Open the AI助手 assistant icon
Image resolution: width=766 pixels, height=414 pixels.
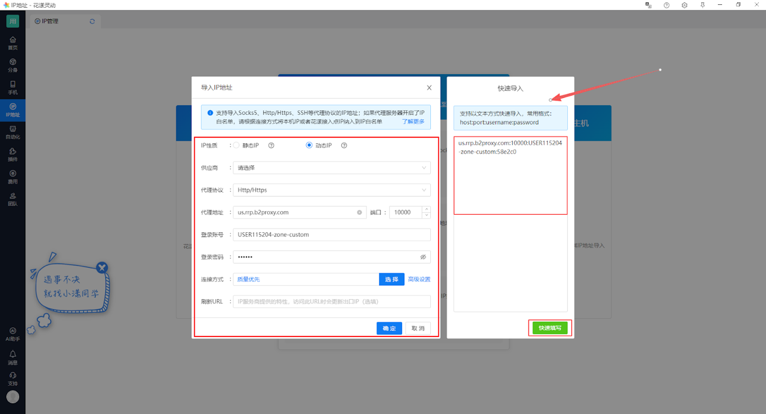click(13, 334)
